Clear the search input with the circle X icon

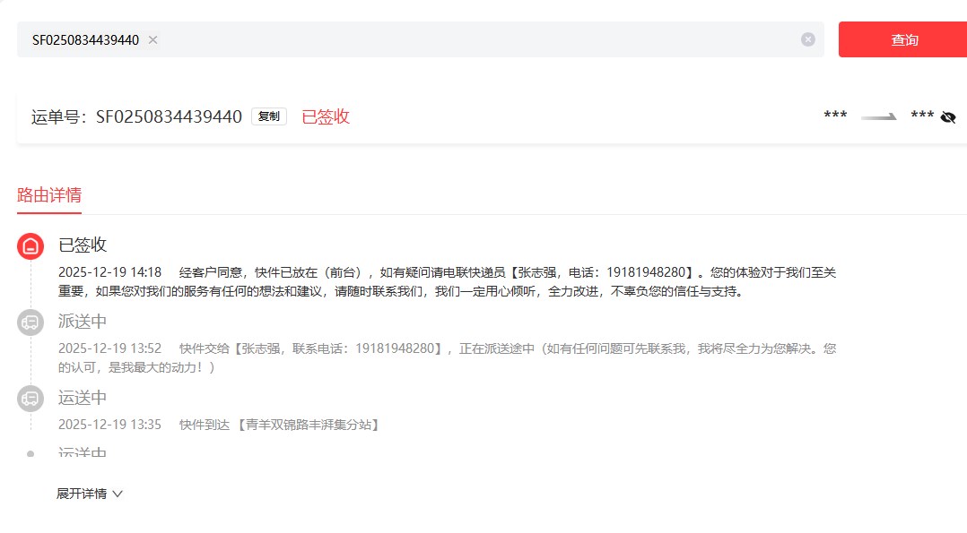click(x=808, y=39)
